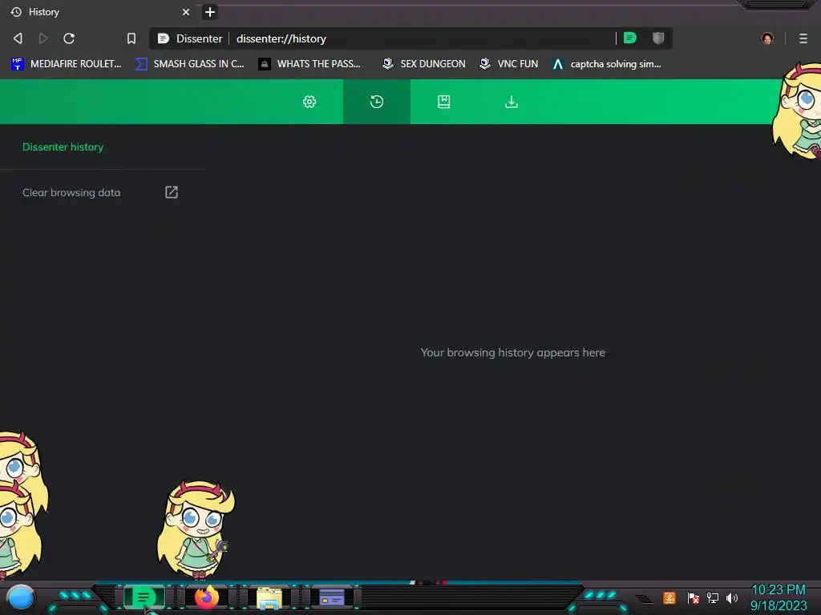The width and height of the screenshot is (821, 615).
Task: Click the Start orb on taskbar
Action: click(21, 597)
